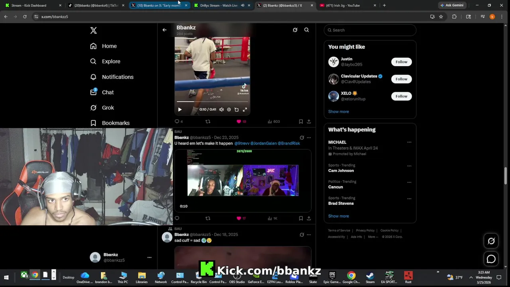Open the X logo home link
Screen dimensions: 510x287
(x=93, y=30)
